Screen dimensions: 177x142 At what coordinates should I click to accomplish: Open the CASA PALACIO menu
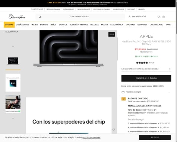[x=157, y=25]
